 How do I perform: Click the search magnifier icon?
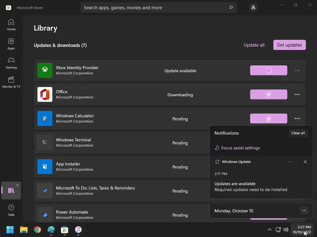(231, 7)
